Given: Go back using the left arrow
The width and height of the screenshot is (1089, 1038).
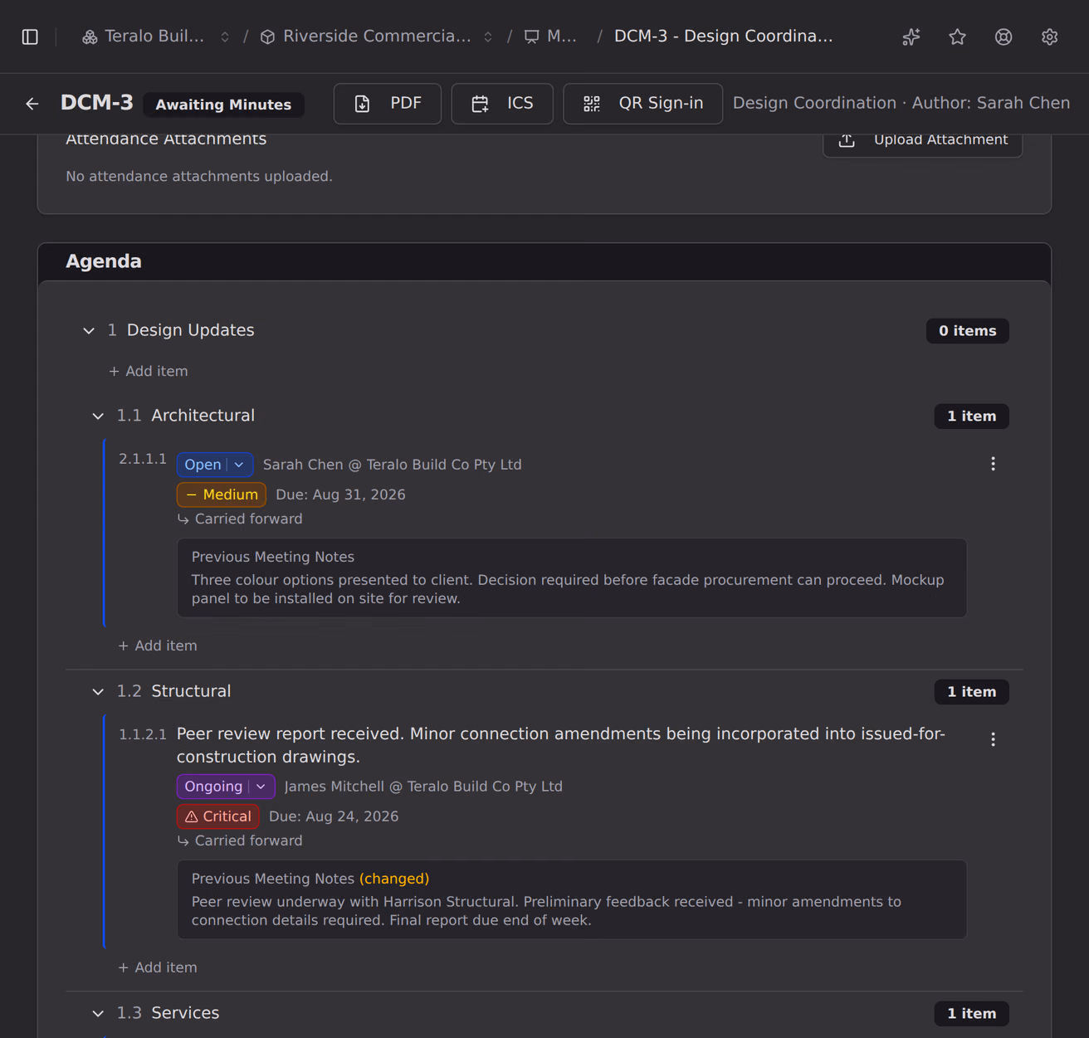Looking at the screenshot, I should 32,104.
